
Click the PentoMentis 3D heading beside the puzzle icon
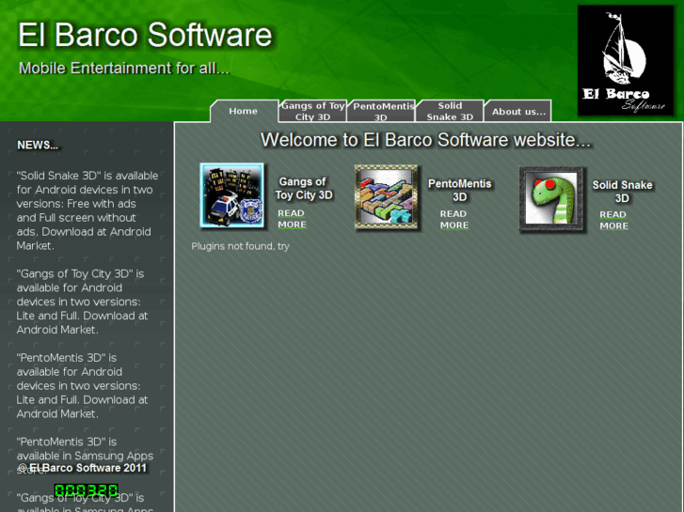(460, 191)
